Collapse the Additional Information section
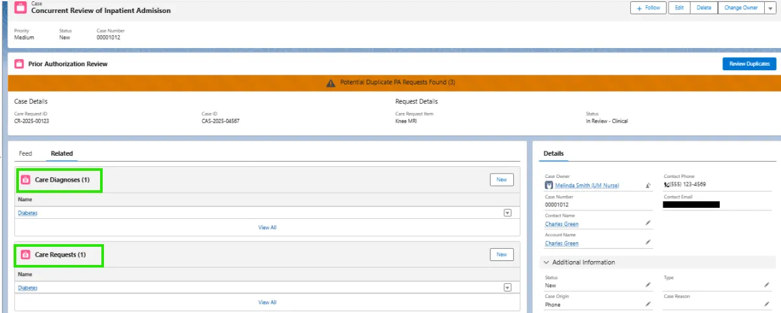781x313 pixels. pyautogui.click(x=546, y=262)
